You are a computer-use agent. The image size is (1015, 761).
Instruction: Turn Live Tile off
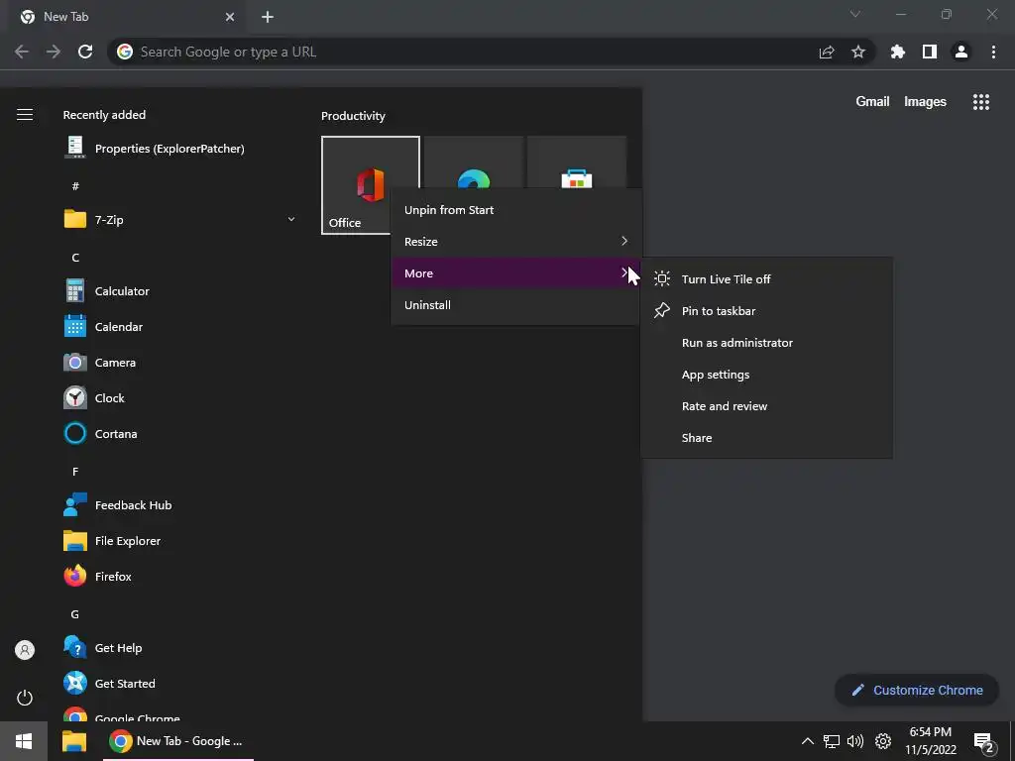[x=766, y=278]
